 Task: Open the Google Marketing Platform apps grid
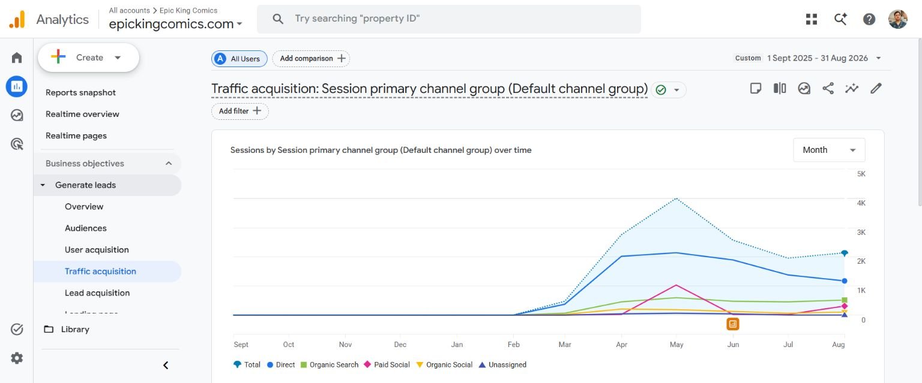(x=812, y=19)
